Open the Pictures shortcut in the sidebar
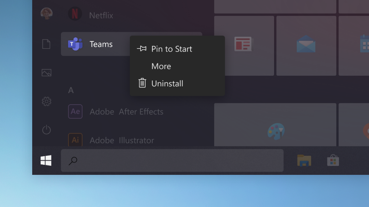 (x=46, y=72)
